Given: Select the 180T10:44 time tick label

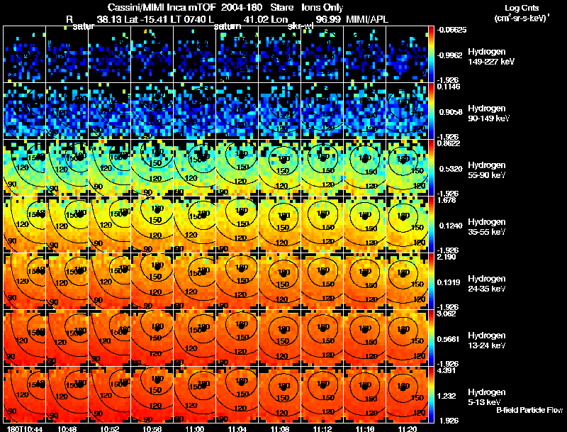Looking at the screenshot, I should [x=25, y=428].
